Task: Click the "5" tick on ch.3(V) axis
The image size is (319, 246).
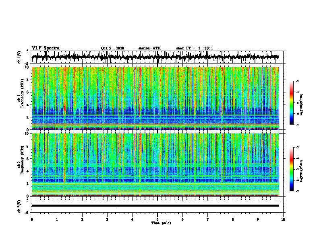Action: point(27,200)
